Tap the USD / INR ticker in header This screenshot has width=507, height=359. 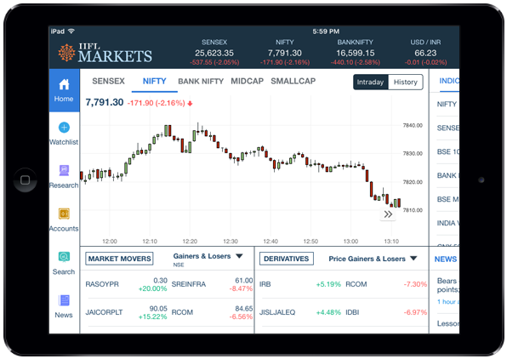425,52
